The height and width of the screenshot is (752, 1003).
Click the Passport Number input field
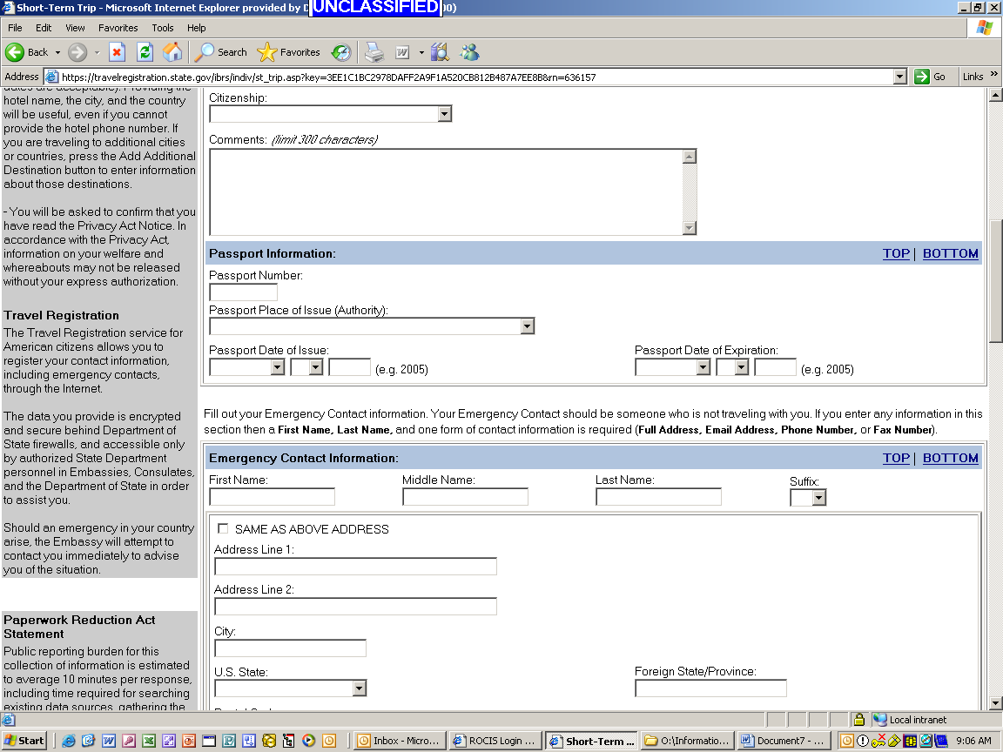[243, 292]
